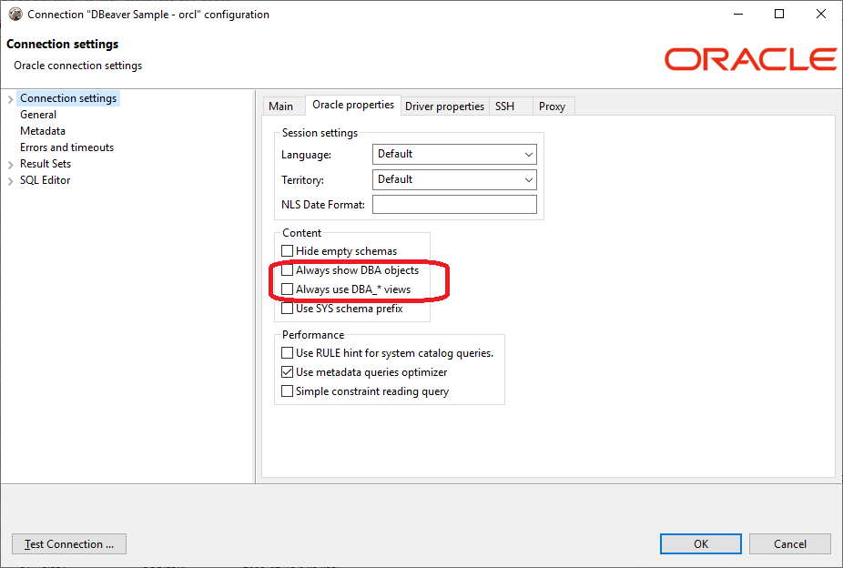Check Always show DBA objects
The height and width of the screenshot is (568, 843).
click(288, 270)
